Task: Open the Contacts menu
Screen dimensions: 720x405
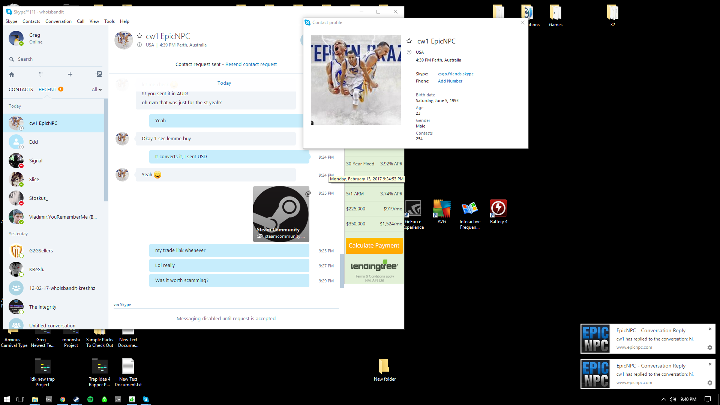Action: (31, 21)
